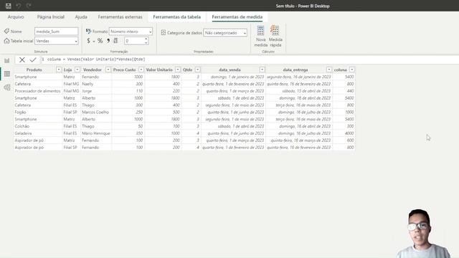Open data_venda column filter dropdown
The height and width of the screenshot is (258, 459).
(262, 70)
